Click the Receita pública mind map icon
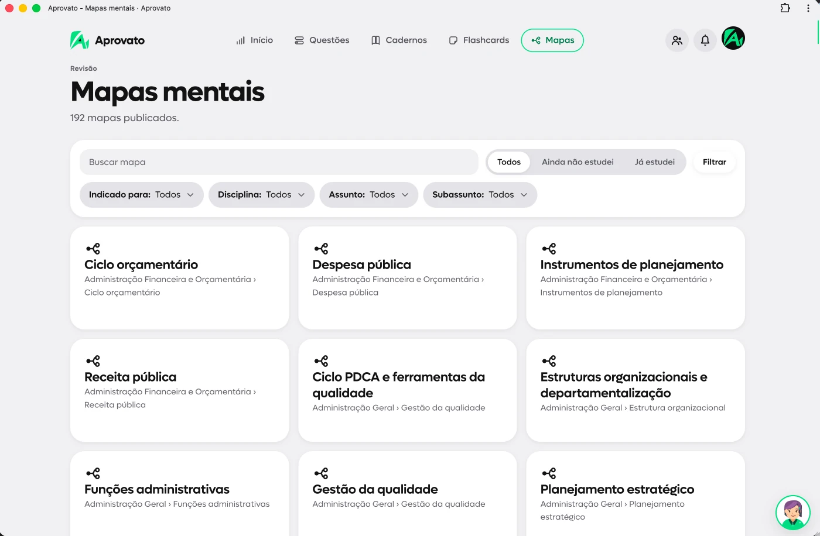820x536 pixels. (93, 361)
